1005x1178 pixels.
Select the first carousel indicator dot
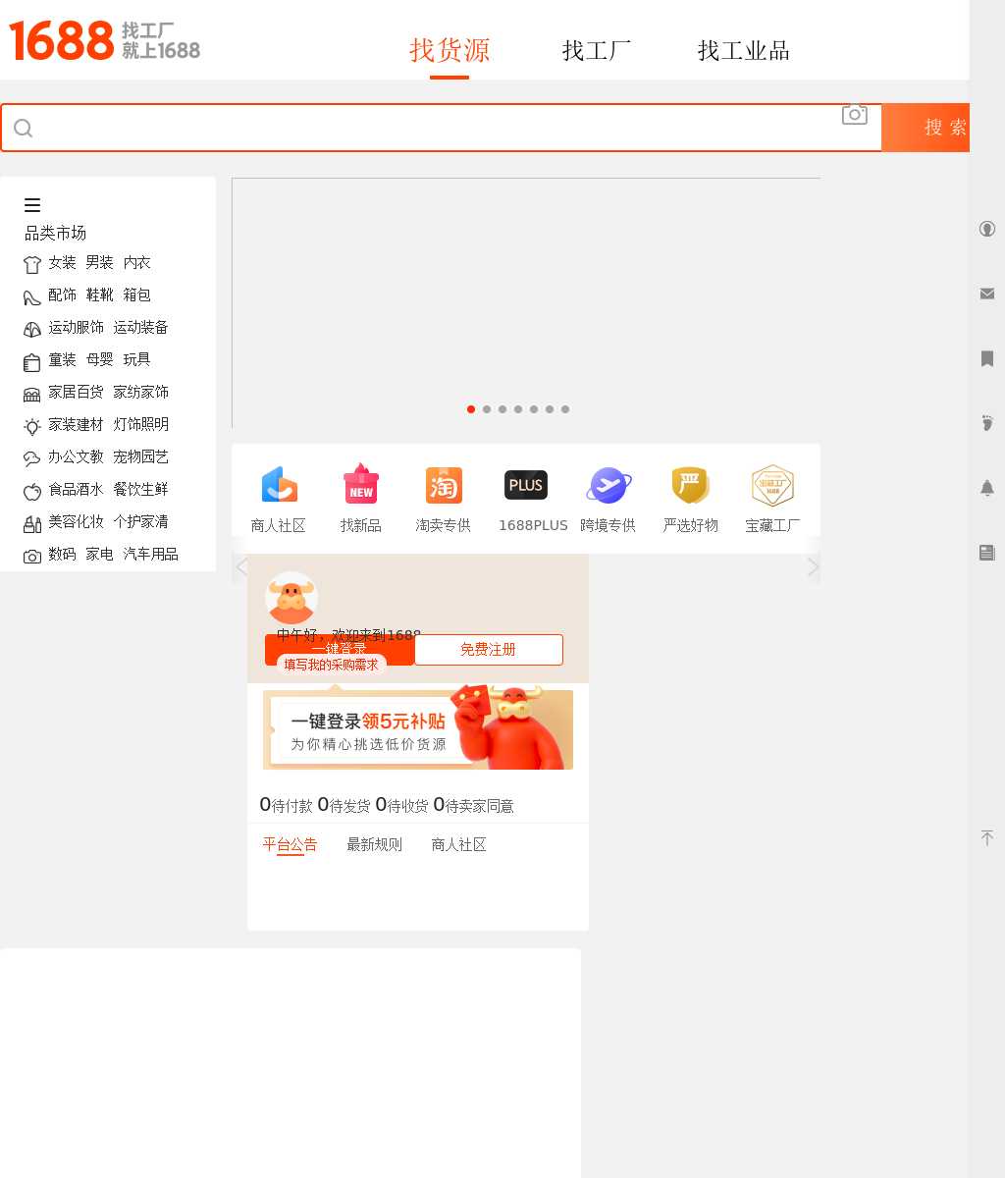tap(471, 409)
